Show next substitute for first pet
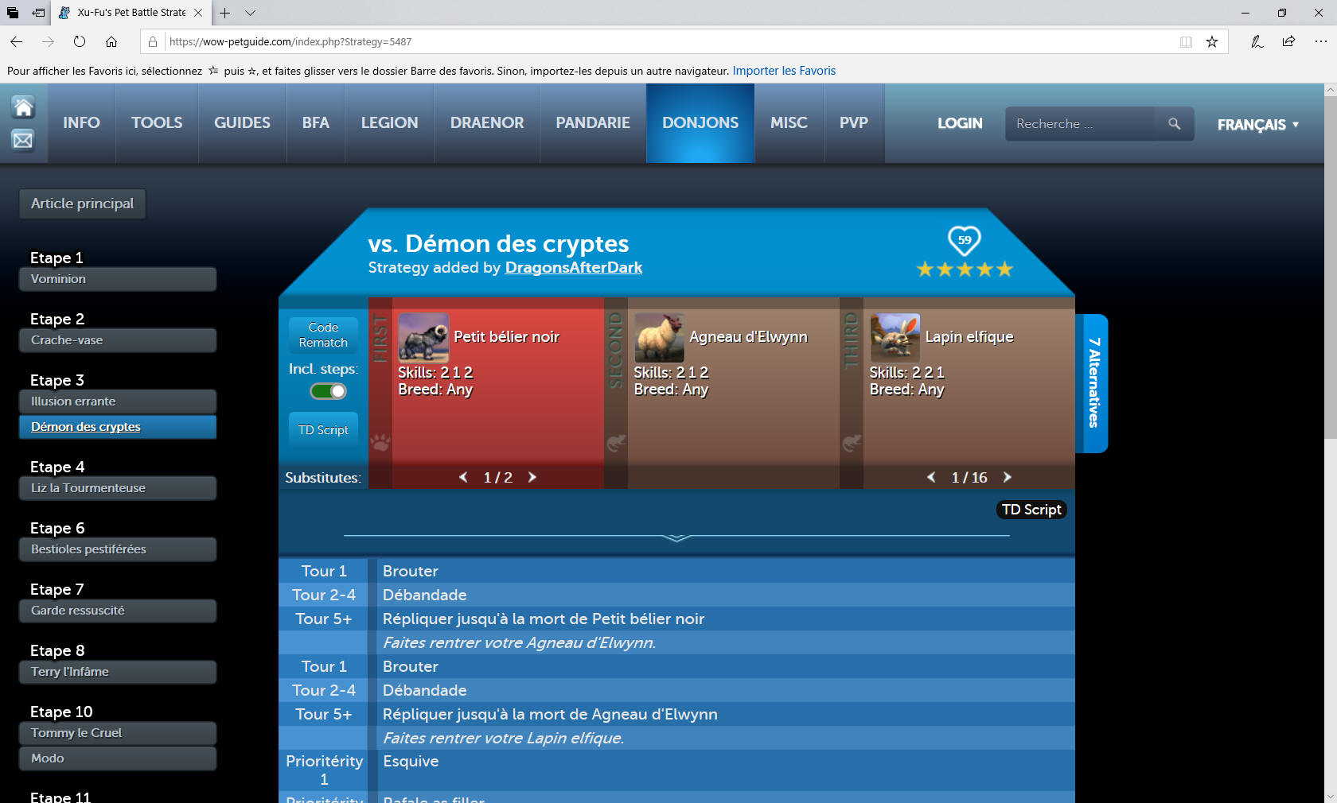 pos(532,477)
